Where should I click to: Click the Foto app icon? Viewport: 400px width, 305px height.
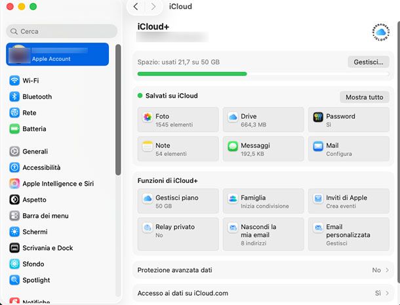coord(148,117)
